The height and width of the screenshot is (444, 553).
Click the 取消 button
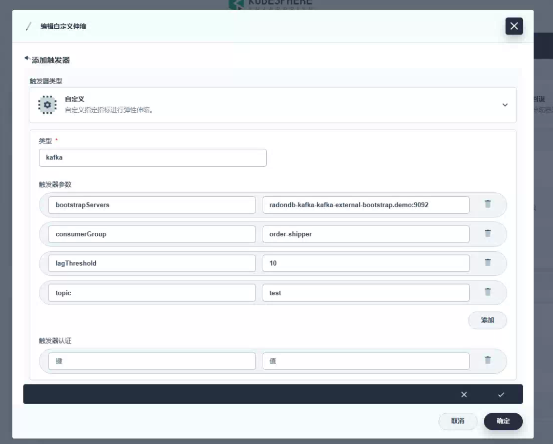[x=457, y=421]
